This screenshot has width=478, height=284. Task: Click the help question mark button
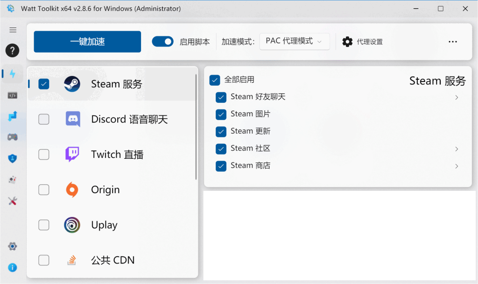[12, 51]
